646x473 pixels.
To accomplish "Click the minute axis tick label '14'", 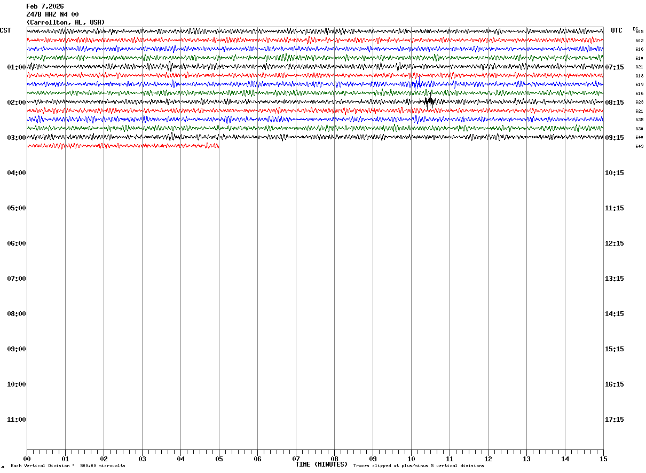I will pyautogui.click(x=565, y=459).
